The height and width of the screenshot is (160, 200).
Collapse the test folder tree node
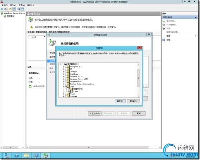pos(63,87)
